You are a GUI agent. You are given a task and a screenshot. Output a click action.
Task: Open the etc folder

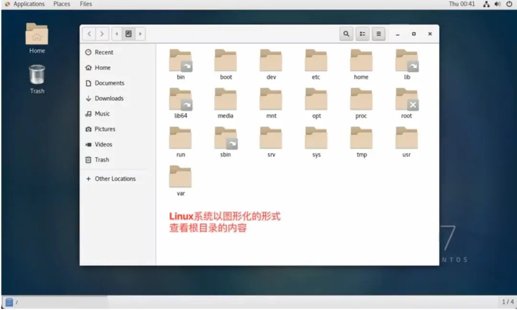point(316,64)
